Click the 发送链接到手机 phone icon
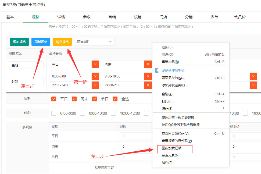Screen dimensions: 261x174 (157, 70)
